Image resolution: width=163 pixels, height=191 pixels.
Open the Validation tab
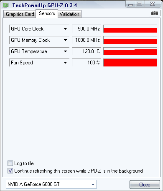coord(69,14)
